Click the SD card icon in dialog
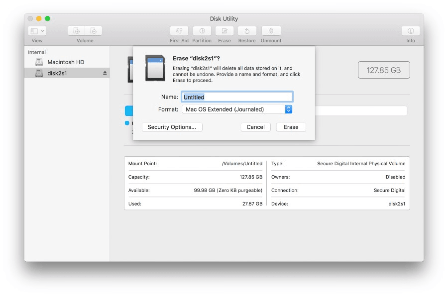This screenshot has height=296, width=448. pyautogui.click(x=155, y=68)
